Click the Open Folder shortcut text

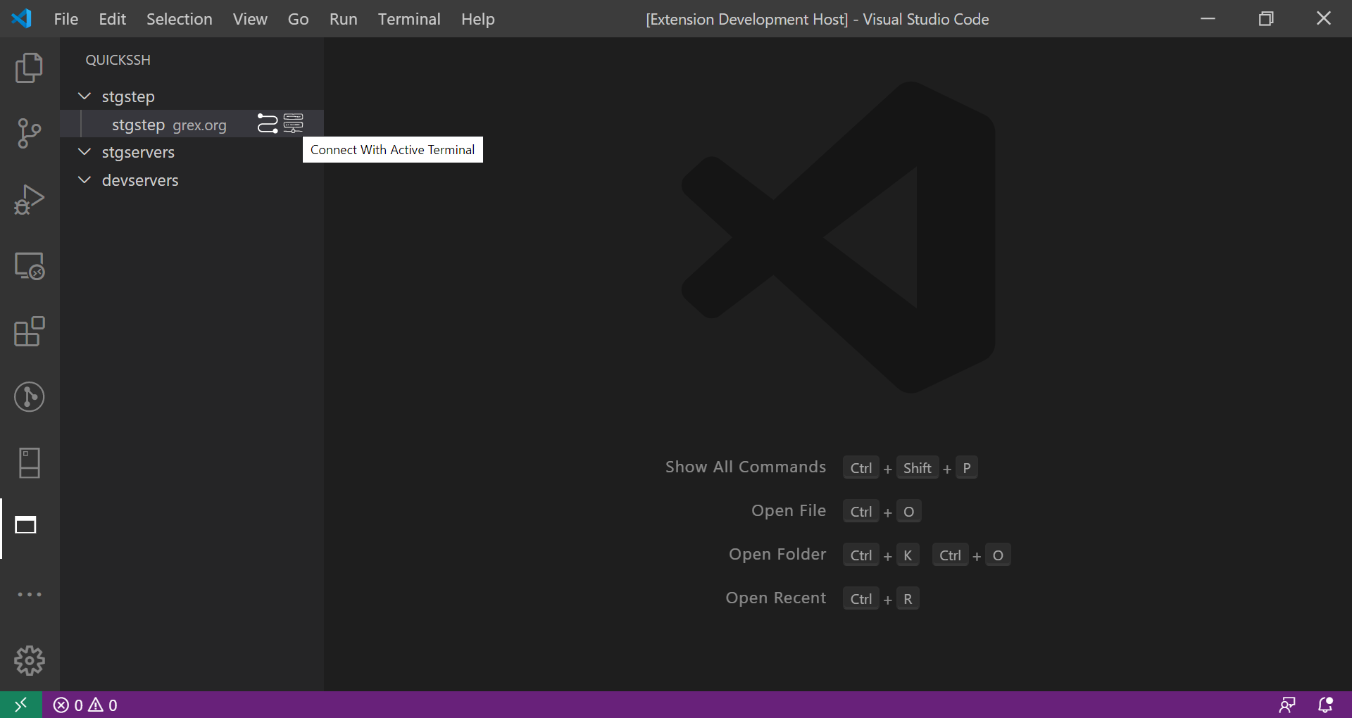click(x=777, y=554)
